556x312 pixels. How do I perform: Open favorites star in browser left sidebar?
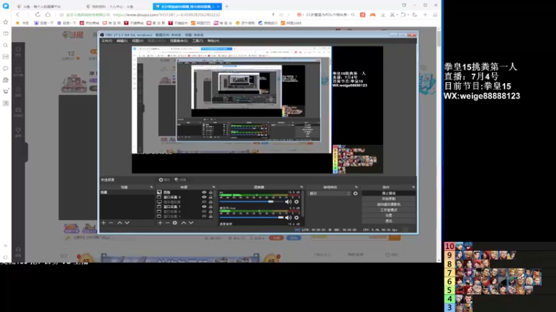[x=6, y=22]
